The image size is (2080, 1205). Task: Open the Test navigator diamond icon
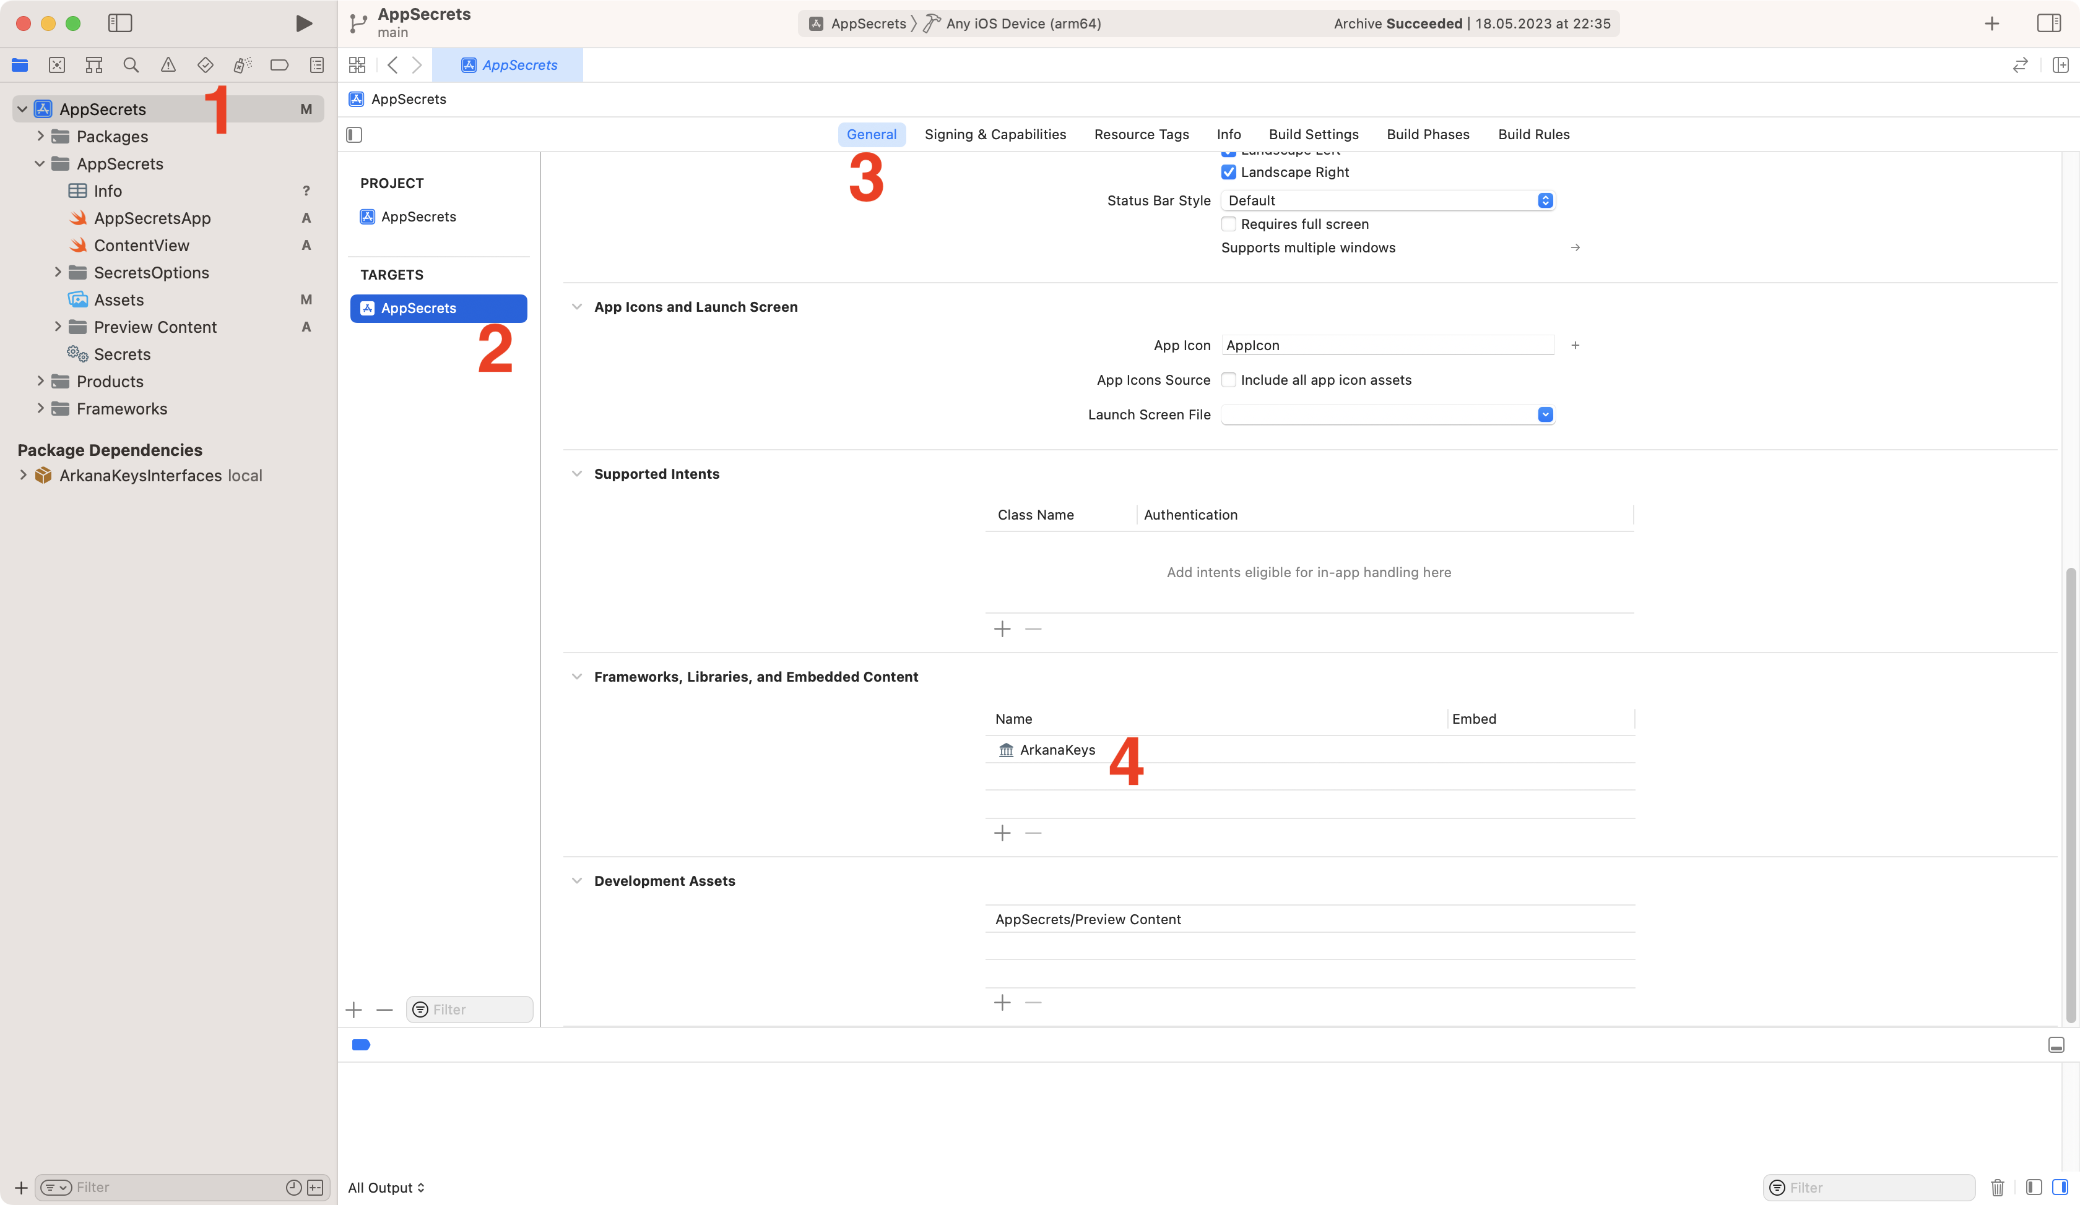click(x=206, y=65)
